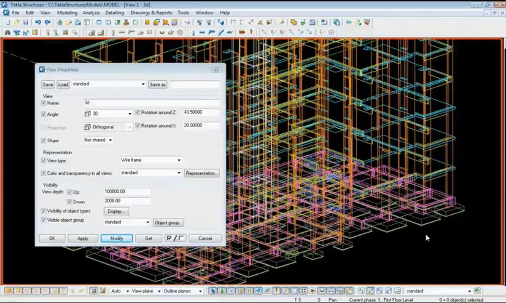Image resolution: width=506 pixels, height=303 pixels.
Task: Toggle the Visible object group checkbox
Action: 43,220
